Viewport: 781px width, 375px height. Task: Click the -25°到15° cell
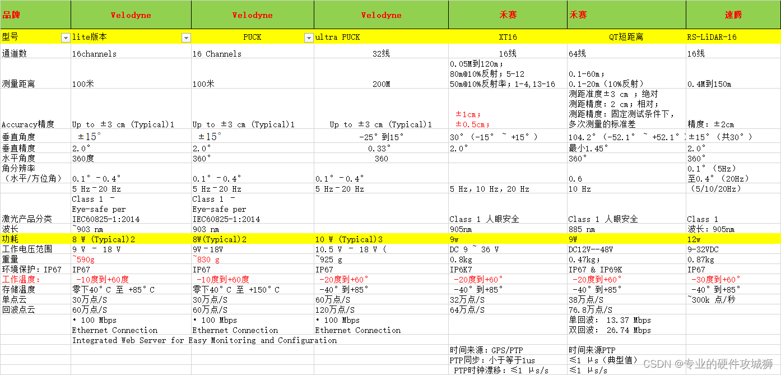tap(381, 136)
